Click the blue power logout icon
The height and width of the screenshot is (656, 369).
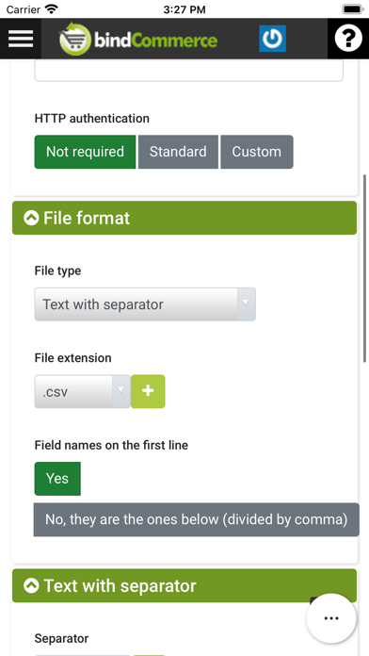(272, 39)
